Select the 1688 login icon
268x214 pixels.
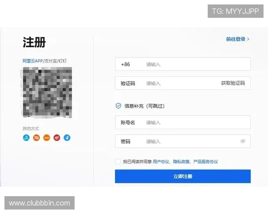(46, 138)
